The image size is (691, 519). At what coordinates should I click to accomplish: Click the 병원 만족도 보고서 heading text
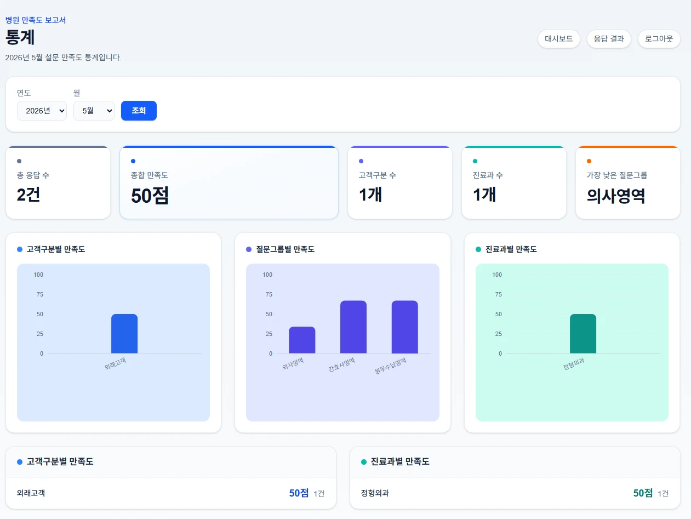(x=36, y=20)
